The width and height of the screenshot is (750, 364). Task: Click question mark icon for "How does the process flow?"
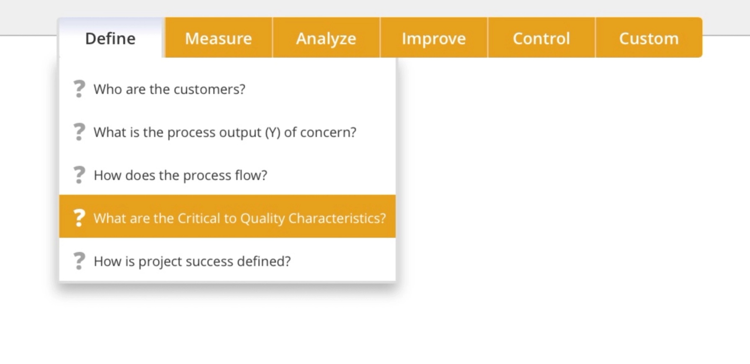(79, 175)
